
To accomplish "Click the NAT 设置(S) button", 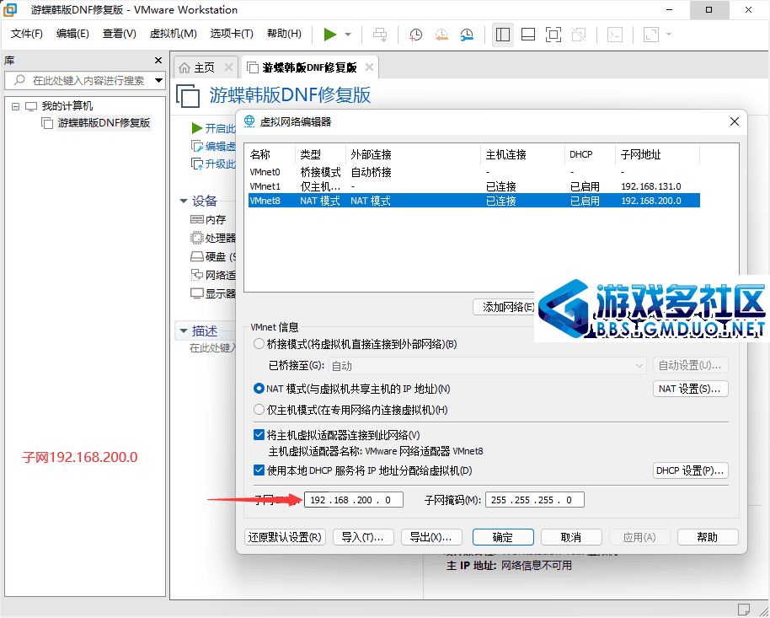I will (690, 389).
